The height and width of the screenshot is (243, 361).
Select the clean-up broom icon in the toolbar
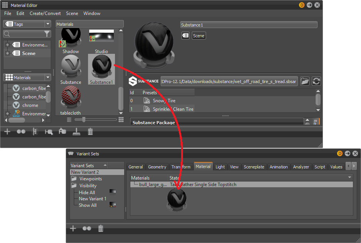76,131
